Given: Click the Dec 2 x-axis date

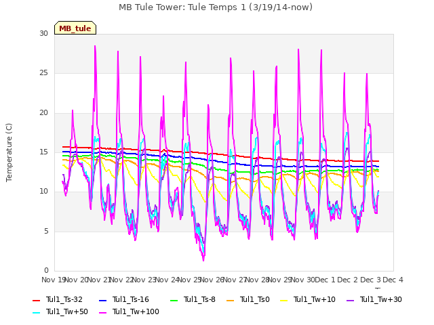Looking at the screenshot, I should 348,280.
